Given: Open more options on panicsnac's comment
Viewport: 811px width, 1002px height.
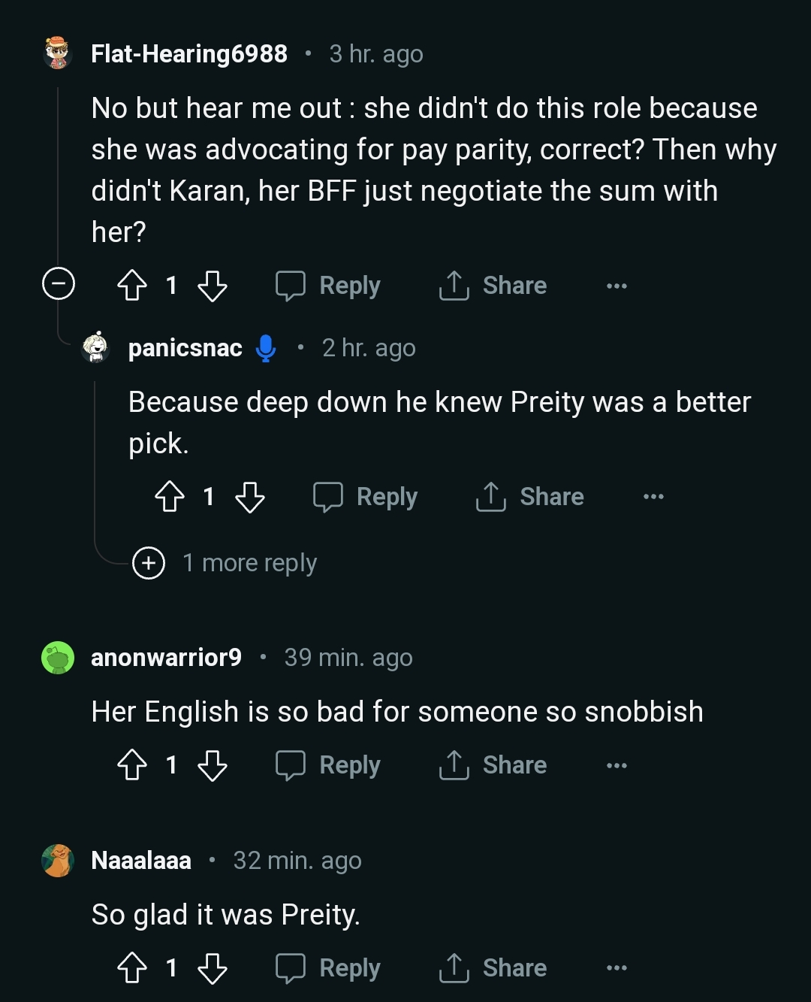Looking at the screenshot, I should pyautogui.click(x=653, y=497).
